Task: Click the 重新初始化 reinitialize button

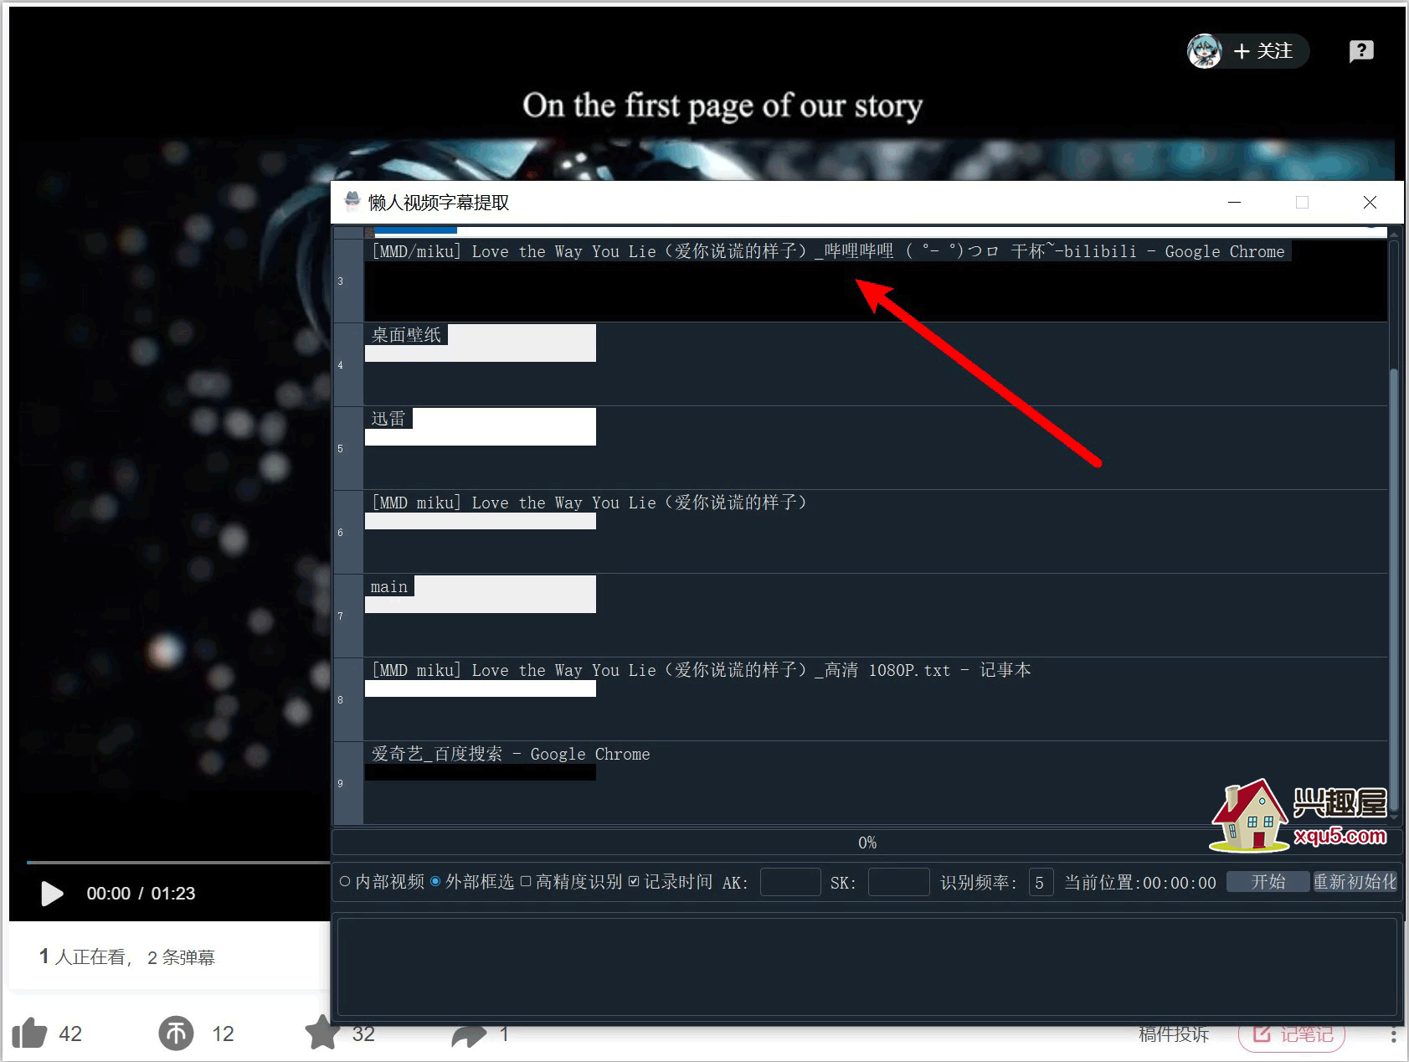Action: (x=1355, y=882)
